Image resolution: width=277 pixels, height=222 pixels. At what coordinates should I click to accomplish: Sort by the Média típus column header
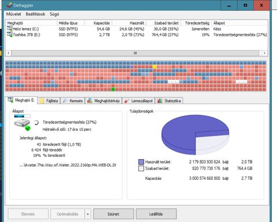pos(70,23)
